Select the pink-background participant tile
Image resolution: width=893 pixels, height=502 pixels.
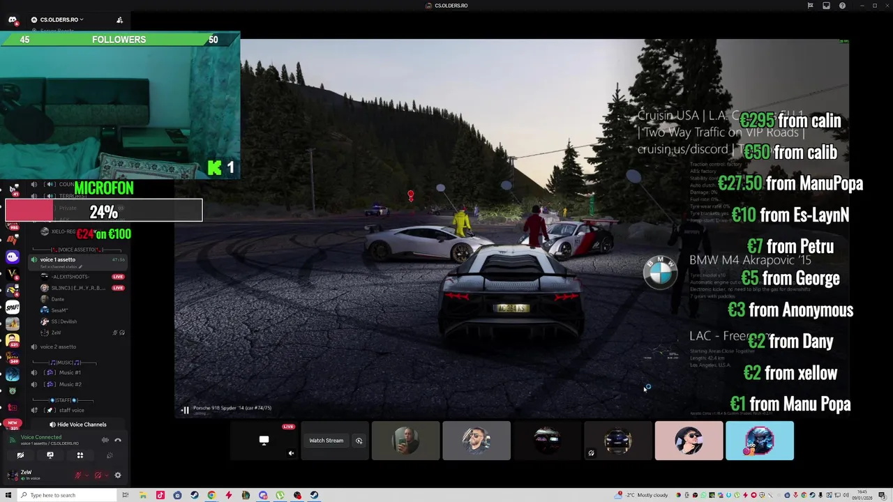pyautogui.click(x=689, y=441)
